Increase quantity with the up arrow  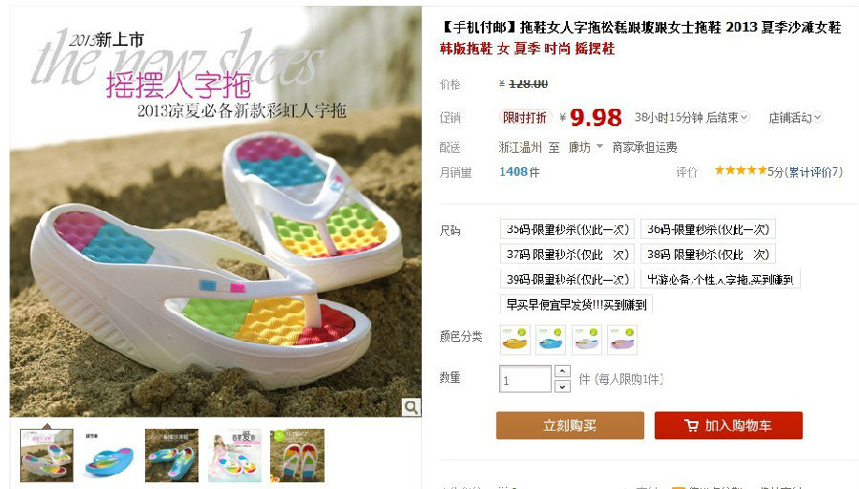(562, 372)
